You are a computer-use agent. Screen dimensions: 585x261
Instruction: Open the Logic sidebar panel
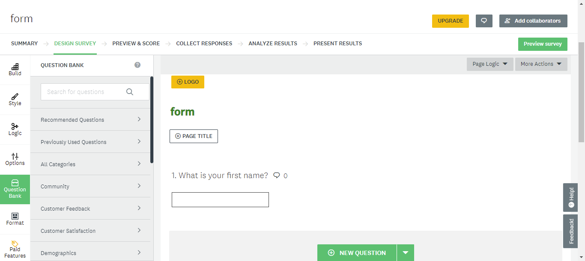pyautogui.click(x=15, y=129)
